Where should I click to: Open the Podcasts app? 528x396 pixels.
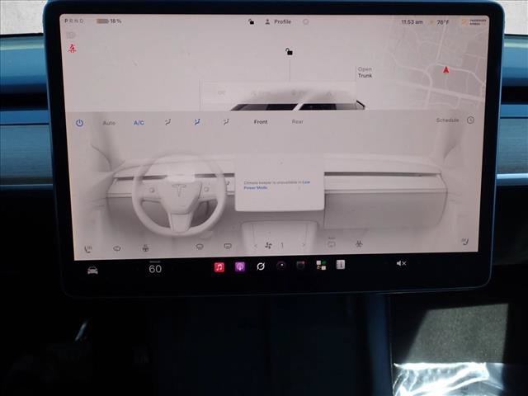[x=240, y=267]
